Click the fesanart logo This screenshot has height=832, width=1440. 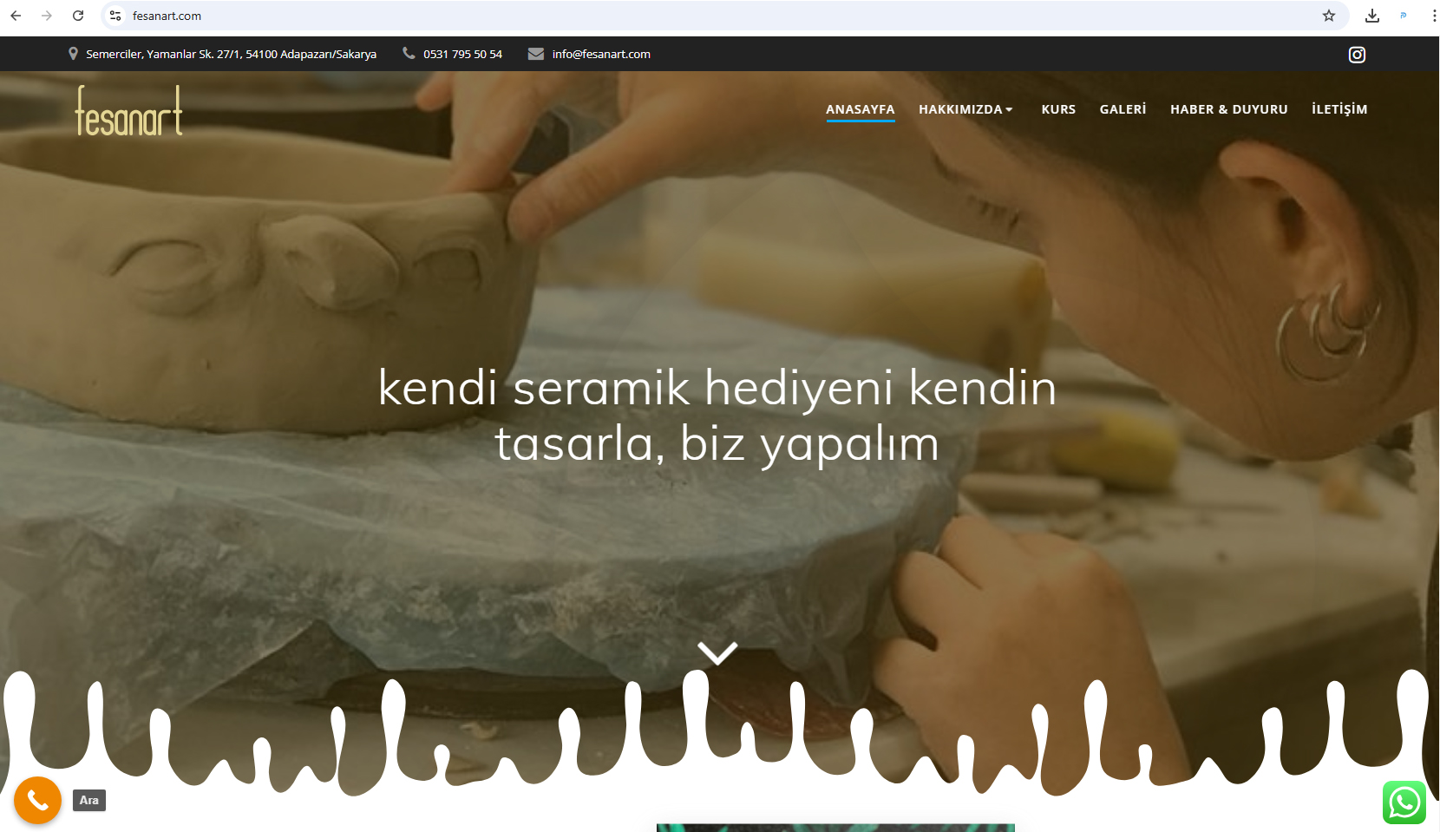tap(129, 111)
